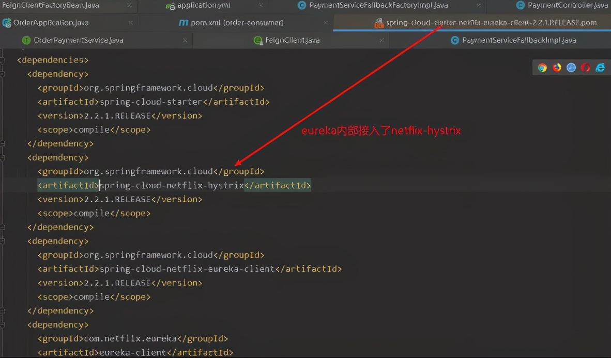This screenshot has height=358, width=611.
Task: Collapse the spring-cloud-netflix-hystrix dependency fold
Action: tap(3, 157)
